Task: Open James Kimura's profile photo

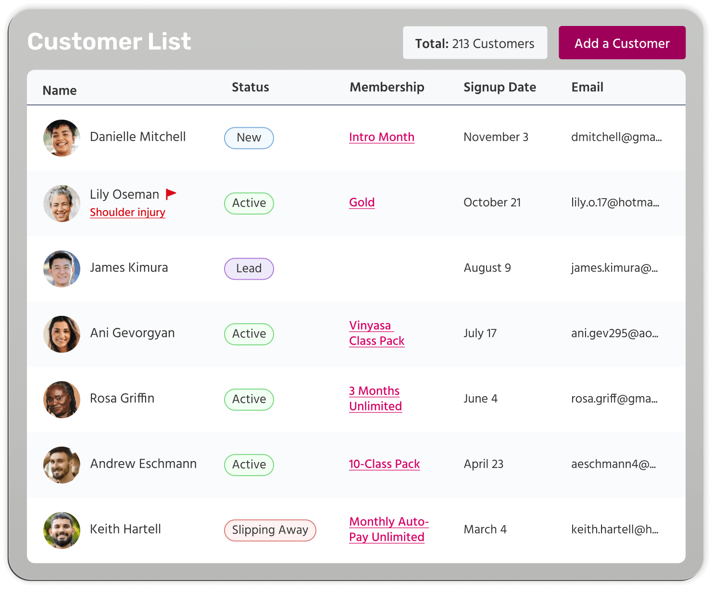Action: pos(62,269)
